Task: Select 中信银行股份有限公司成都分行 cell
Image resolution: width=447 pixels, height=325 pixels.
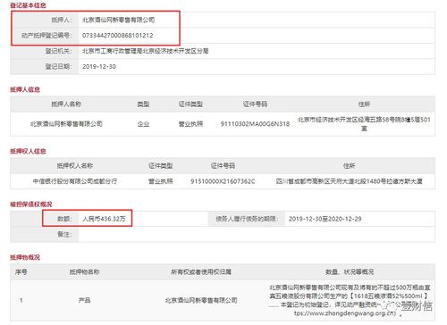Action: click(x=75, y=181)
